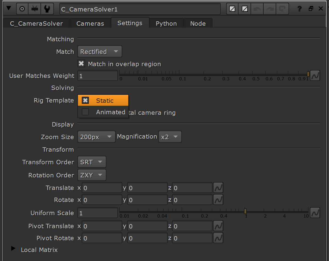Click the User Matches Weight slider handle

(308, 74)
